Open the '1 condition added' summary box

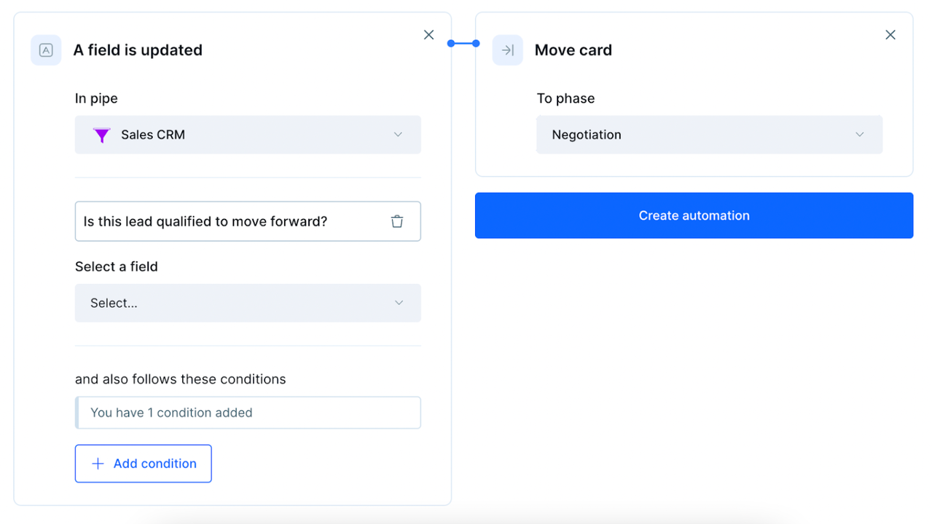tap(248, 413)
